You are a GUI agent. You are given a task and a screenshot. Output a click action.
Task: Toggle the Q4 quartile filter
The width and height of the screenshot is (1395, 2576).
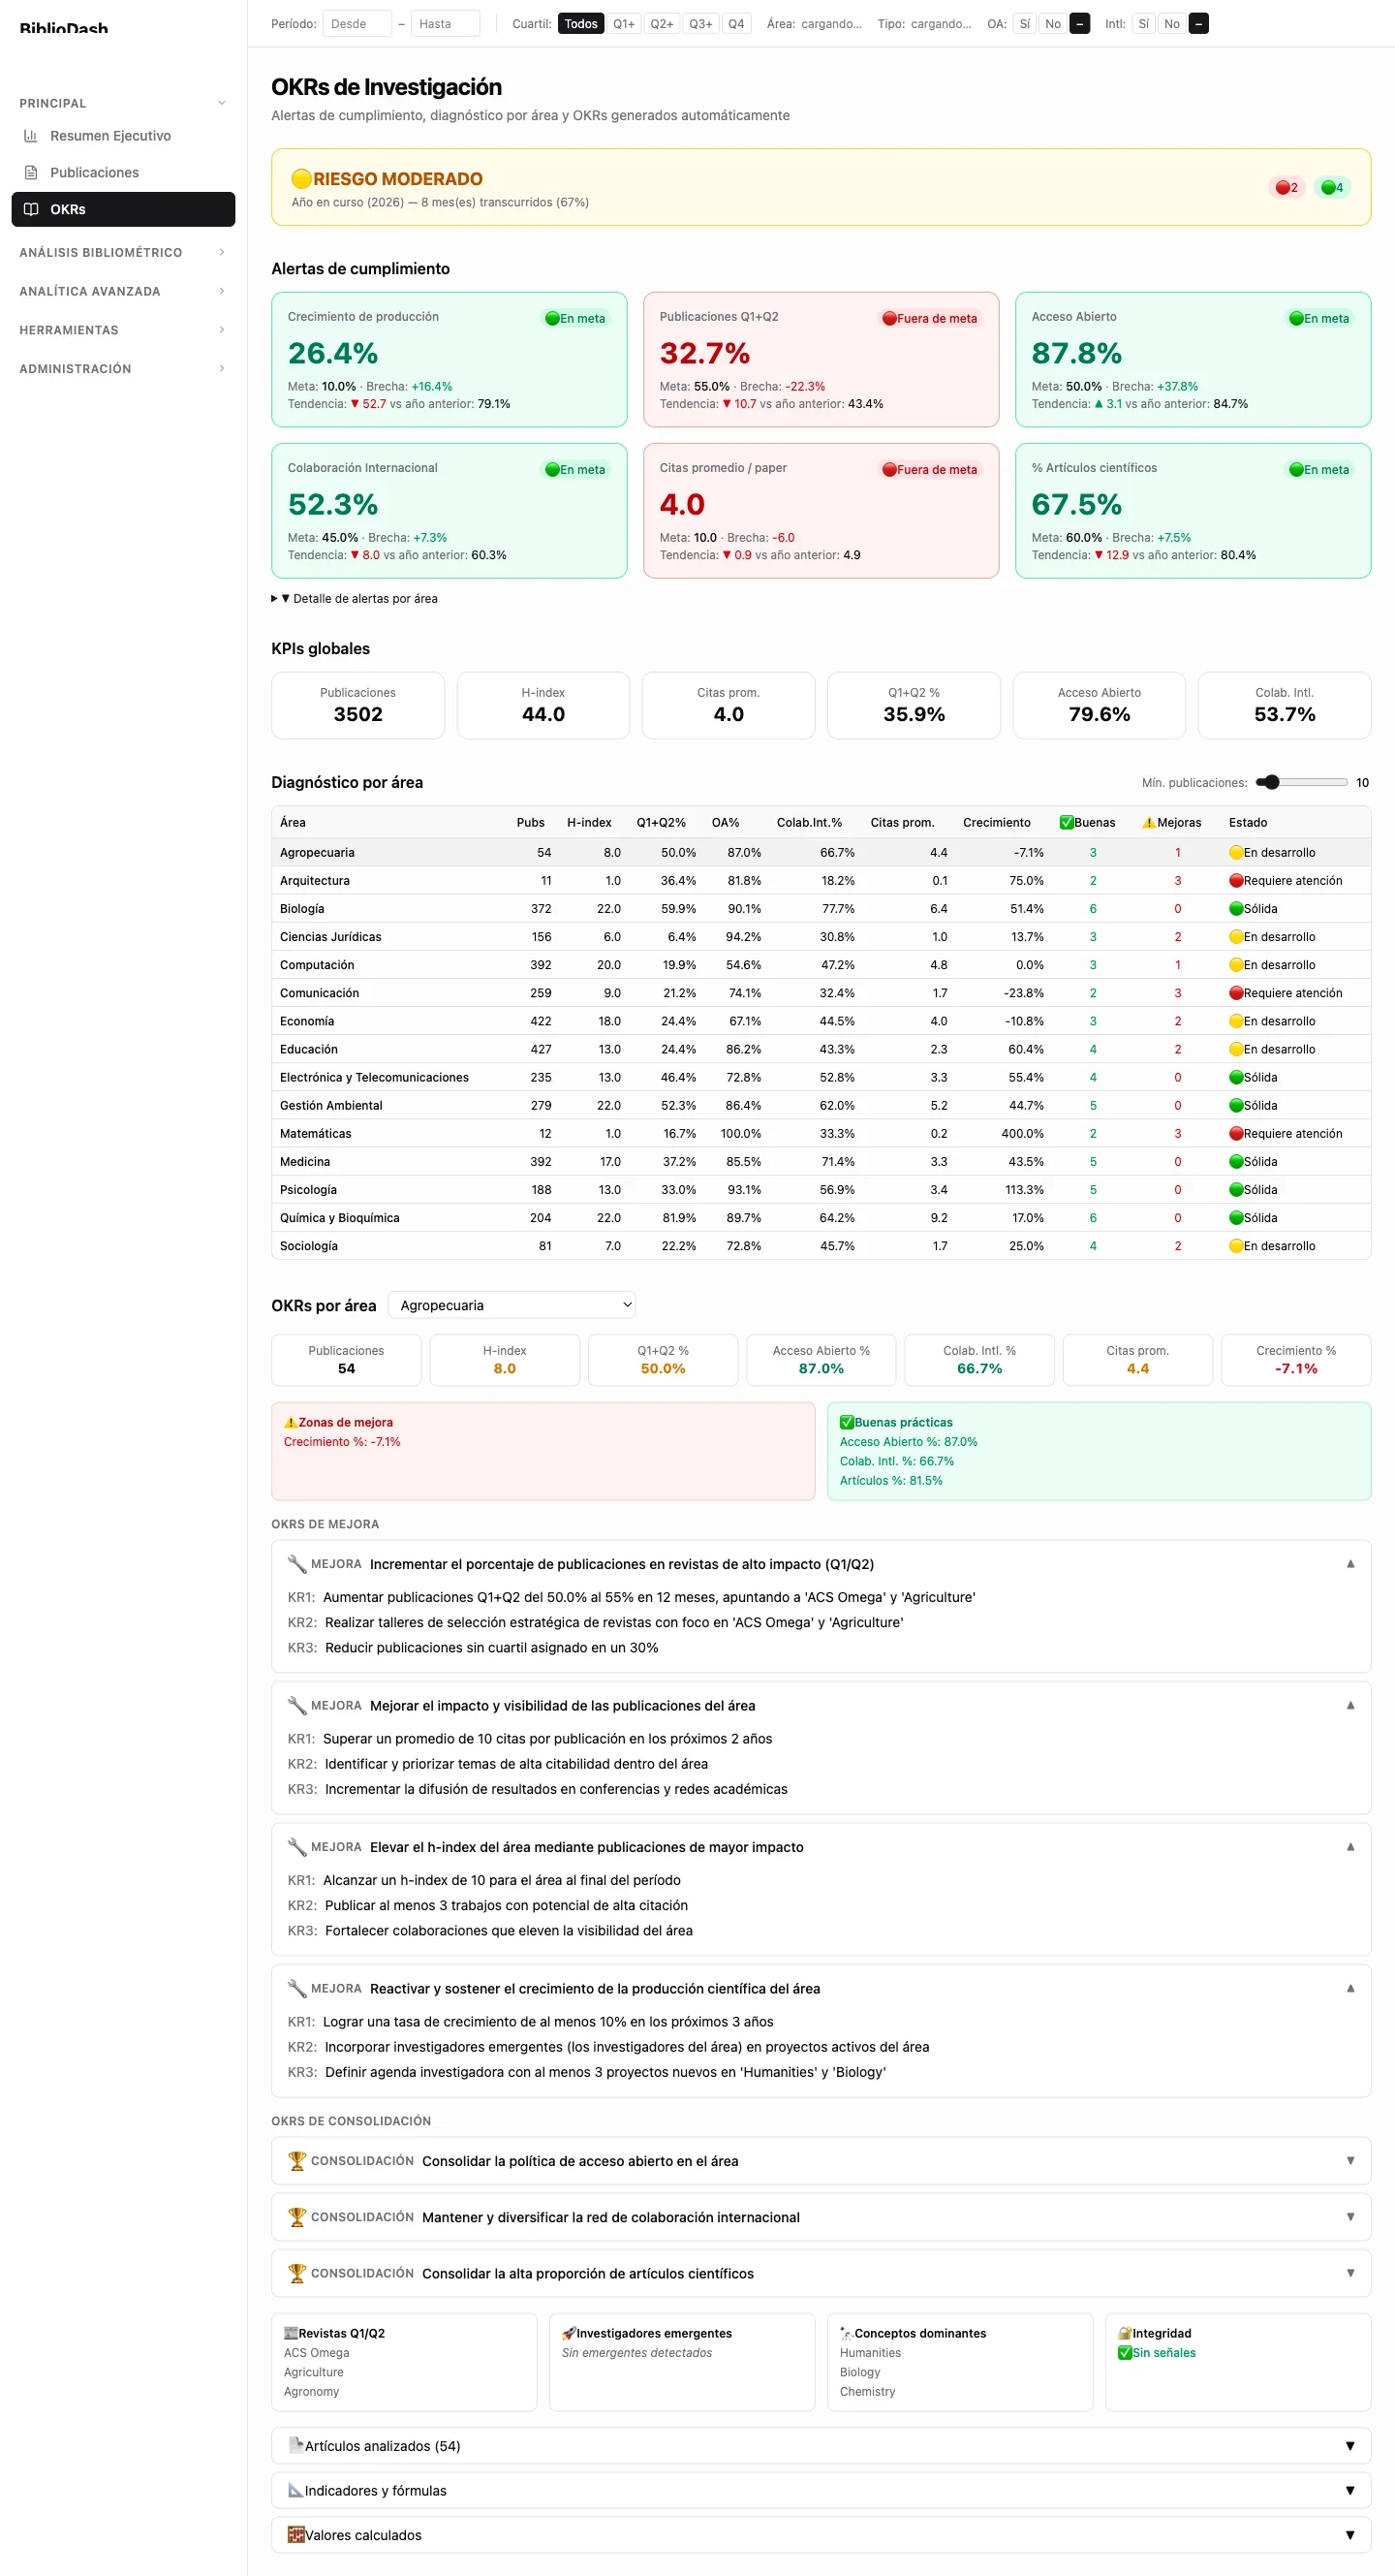(736, 24)
